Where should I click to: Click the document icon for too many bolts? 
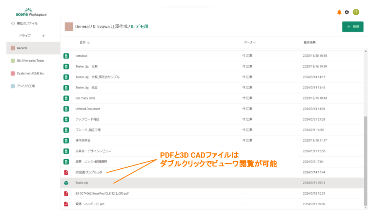click(66, 98)
